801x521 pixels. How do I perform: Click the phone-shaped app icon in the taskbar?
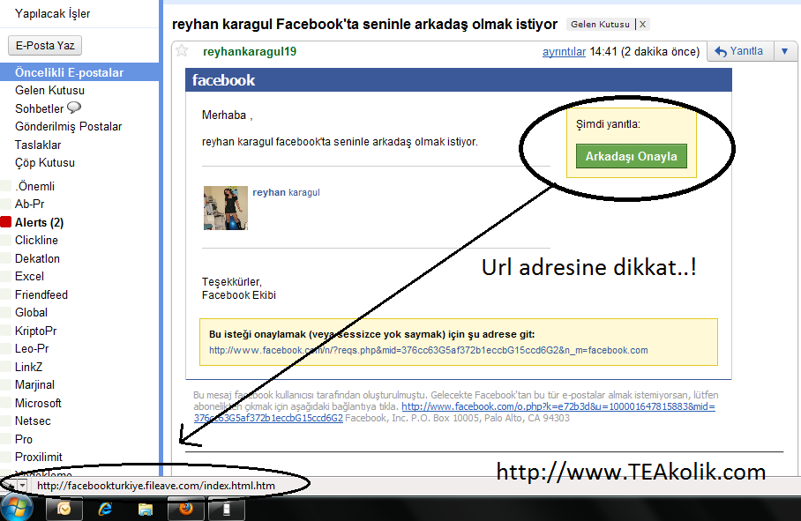point(227,509)
